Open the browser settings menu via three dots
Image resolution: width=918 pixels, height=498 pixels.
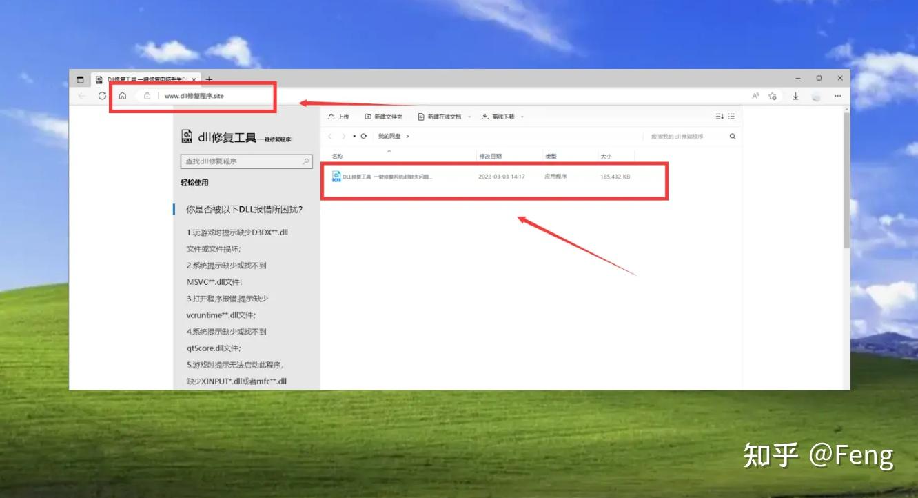838,96
